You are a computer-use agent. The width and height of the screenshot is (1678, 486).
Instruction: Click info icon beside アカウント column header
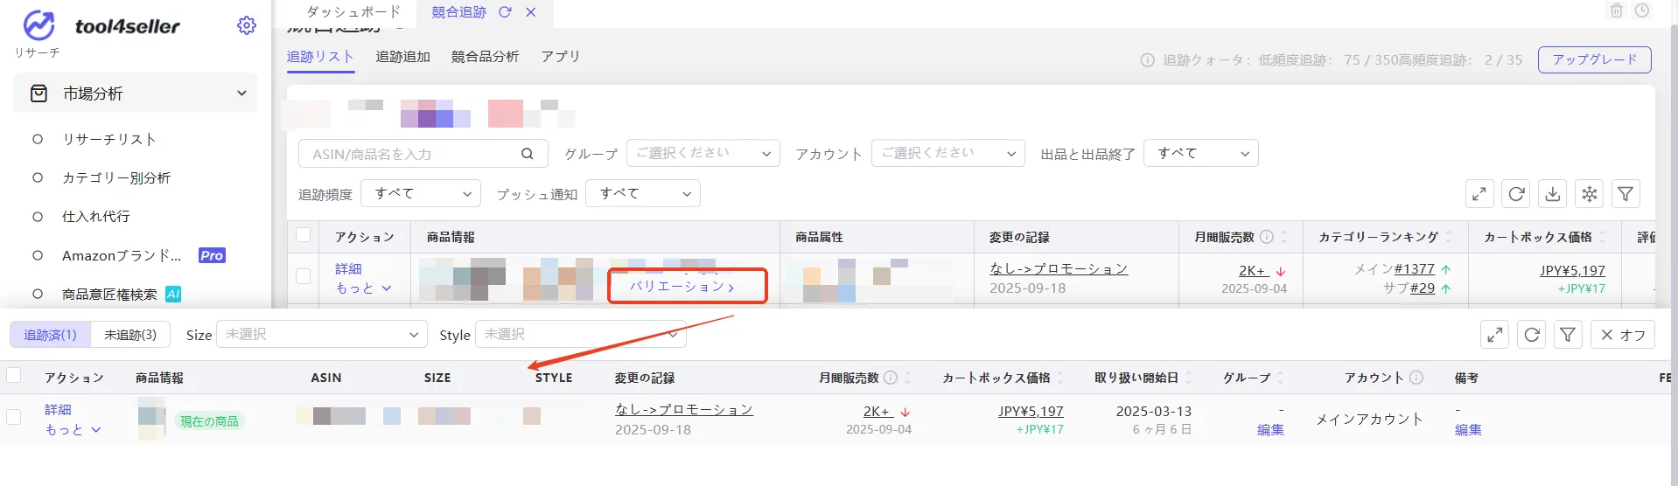(x=1416, y=378)
